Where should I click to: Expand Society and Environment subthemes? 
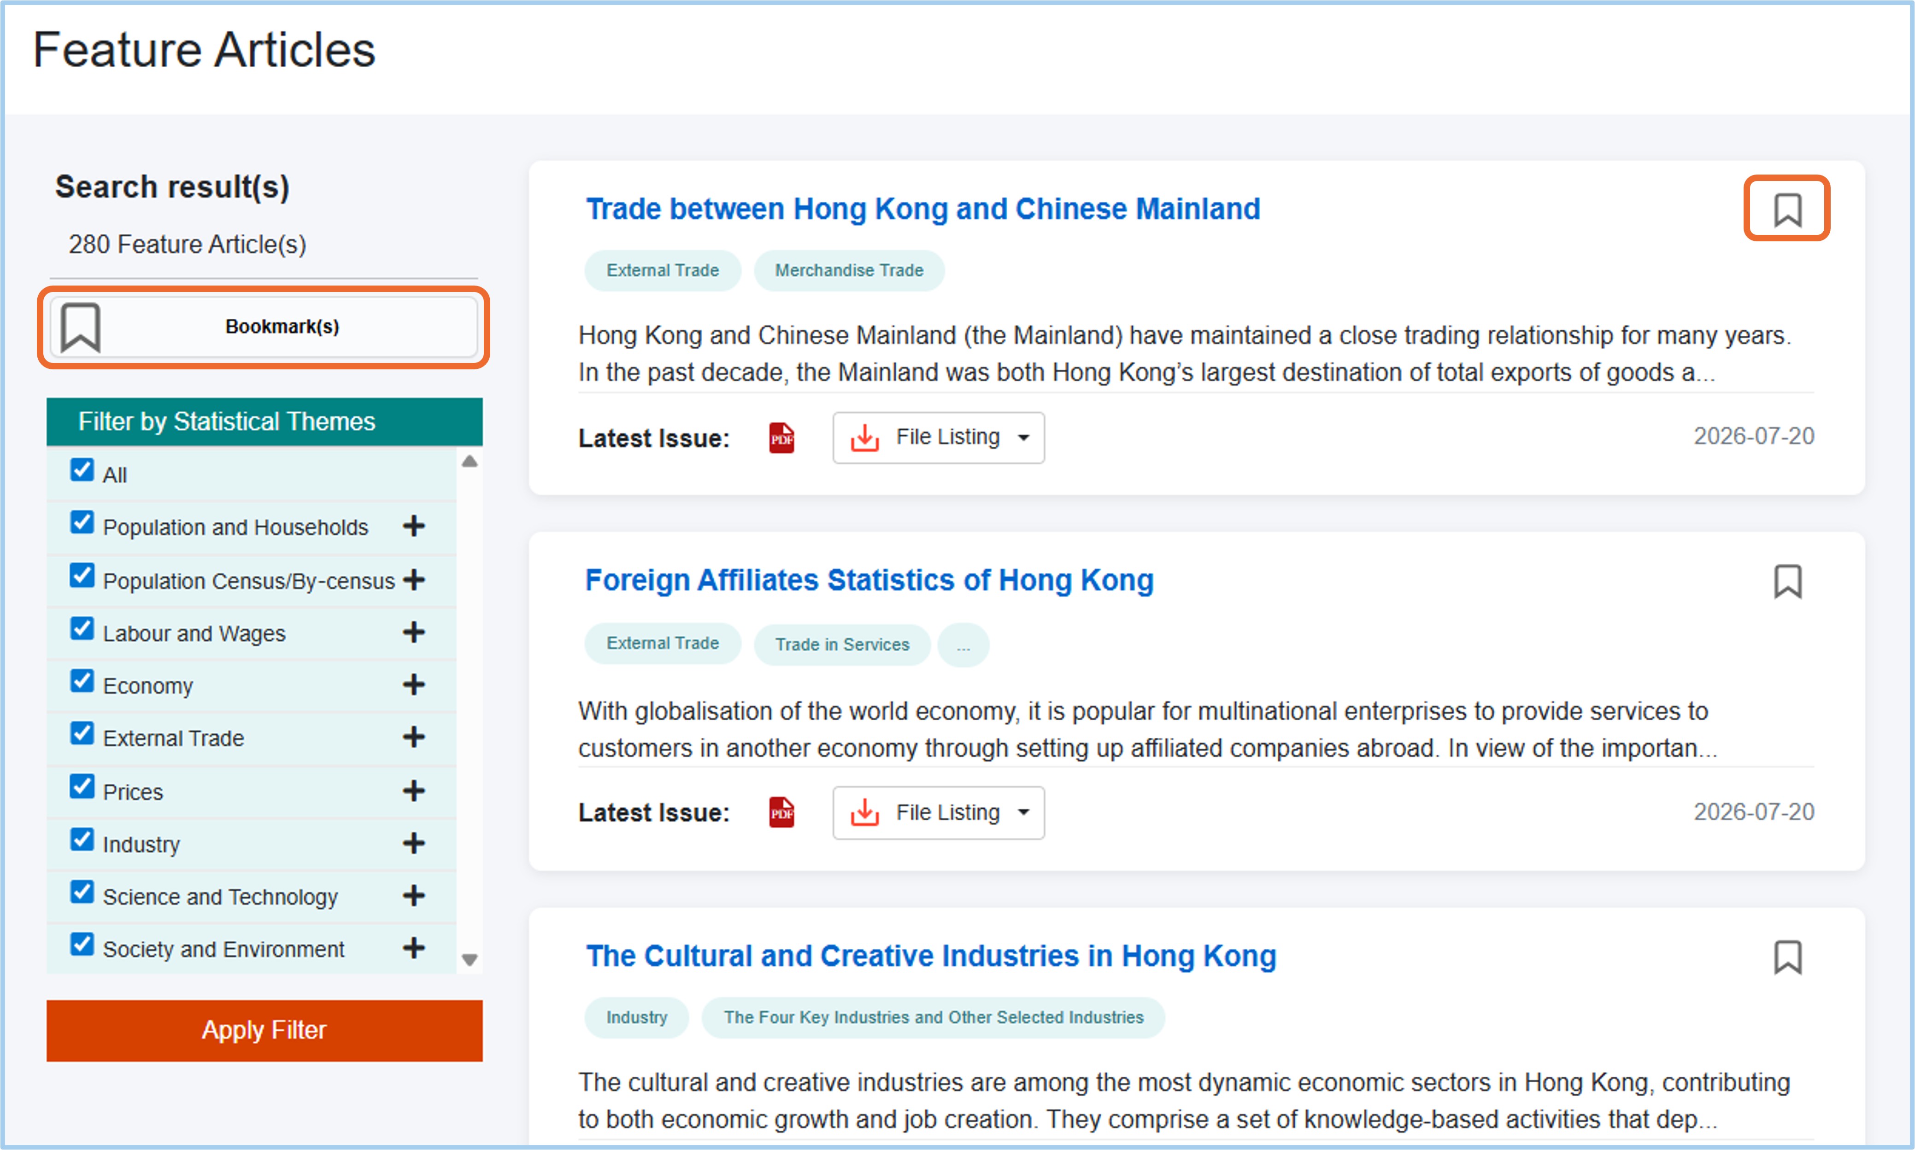414,948
